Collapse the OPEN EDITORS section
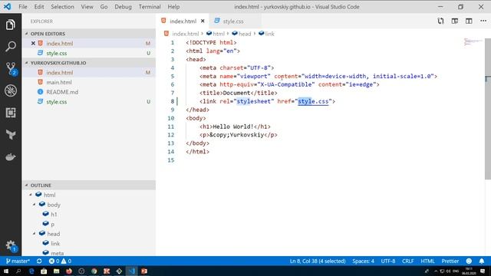491x276 pixels. click(26, 34)
